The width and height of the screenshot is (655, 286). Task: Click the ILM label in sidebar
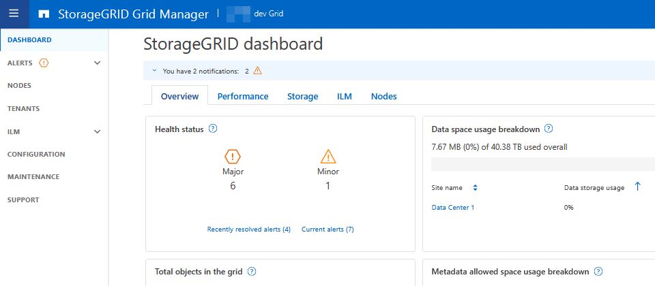(x=14, y=131)
